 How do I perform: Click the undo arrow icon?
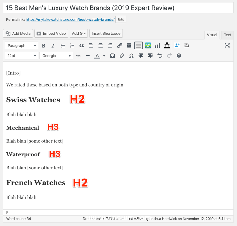tap(160, 56)
